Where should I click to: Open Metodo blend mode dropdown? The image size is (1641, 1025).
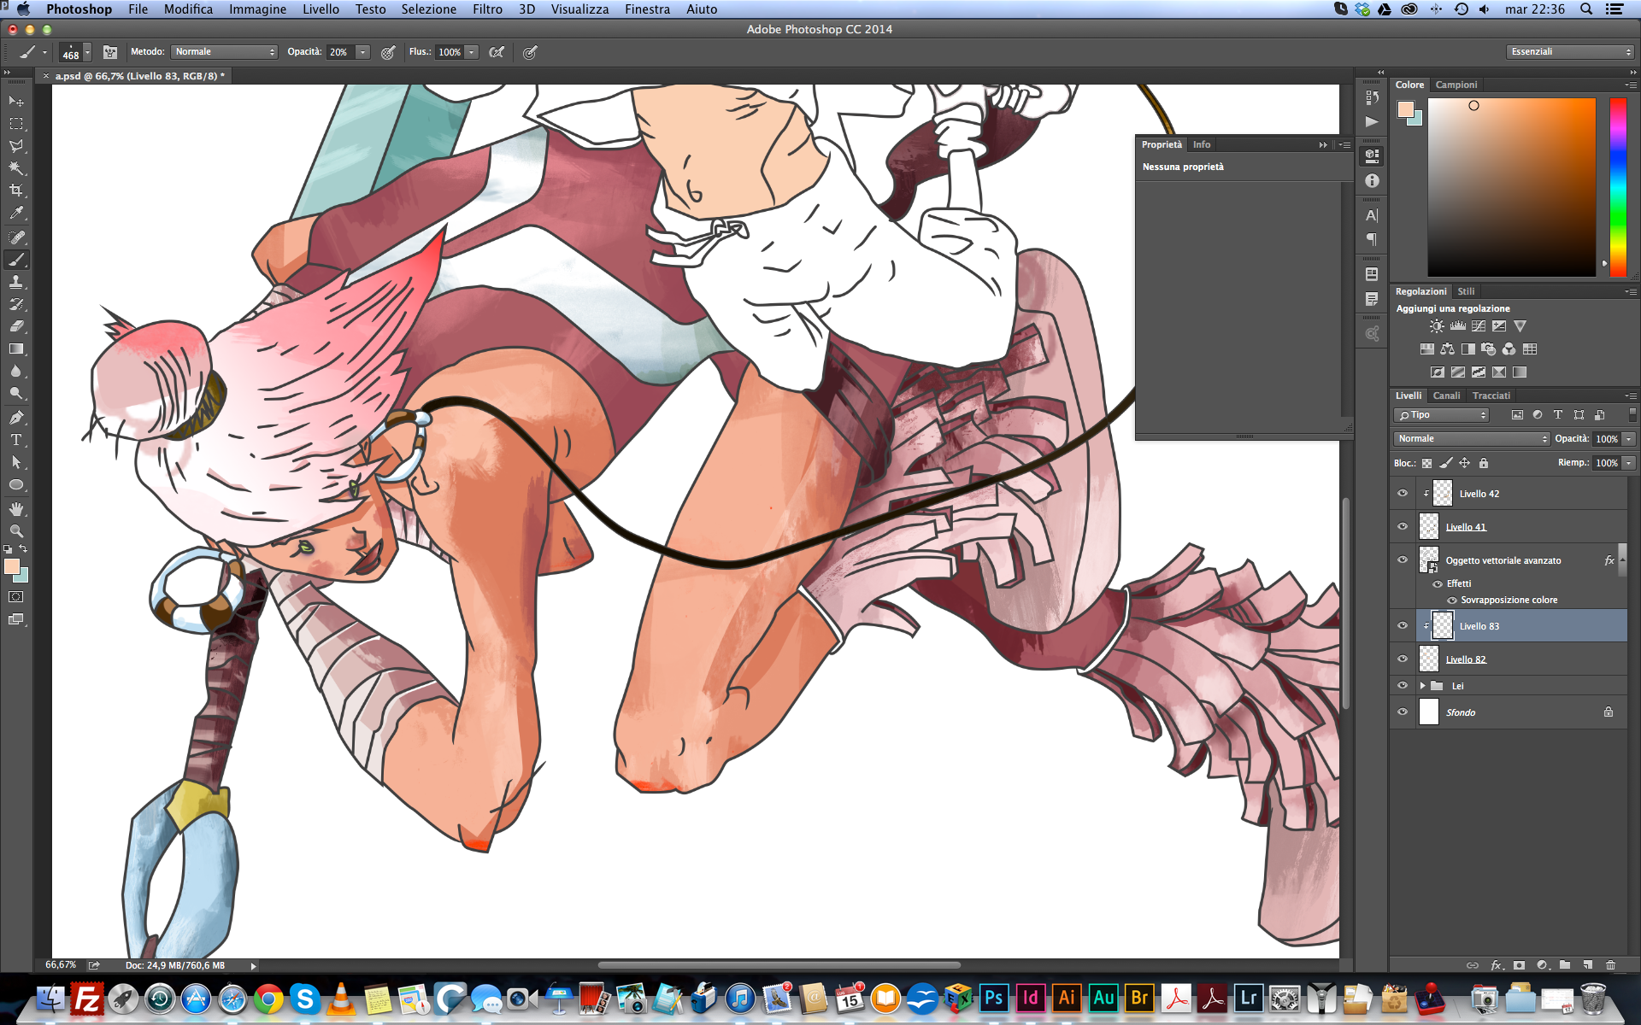tap(225, 52)
